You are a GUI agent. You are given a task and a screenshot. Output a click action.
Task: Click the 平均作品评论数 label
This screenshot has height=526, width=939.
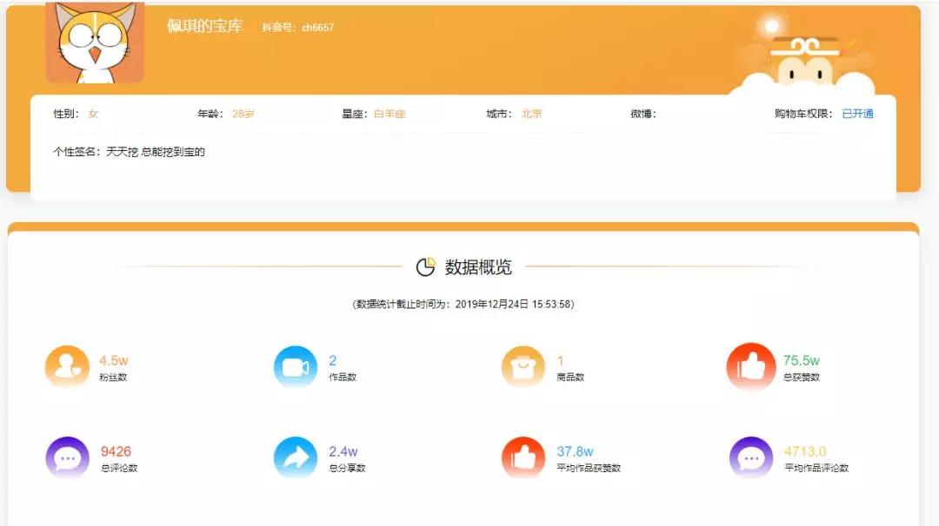[816, 468]
